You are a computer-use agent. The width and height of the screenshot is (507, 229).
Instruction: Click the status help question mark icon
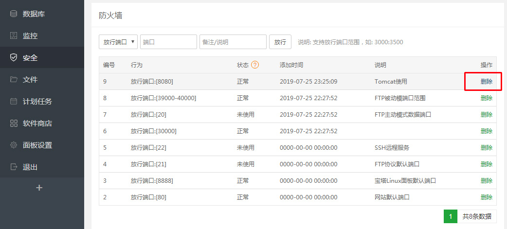[255, 65]
